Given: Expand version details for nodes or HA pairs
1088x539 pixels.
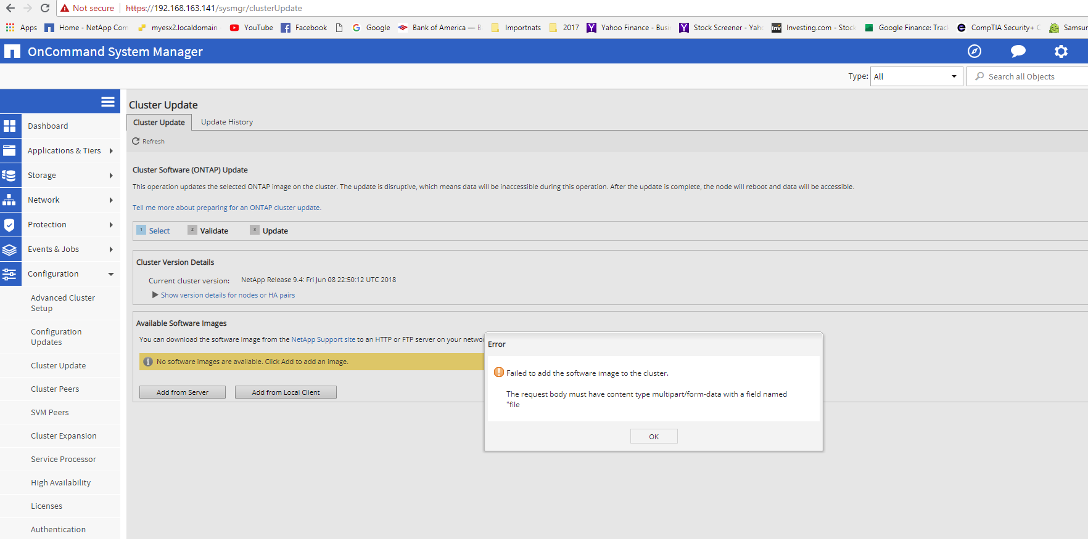Looking at the screenshot, I should 227,296.
